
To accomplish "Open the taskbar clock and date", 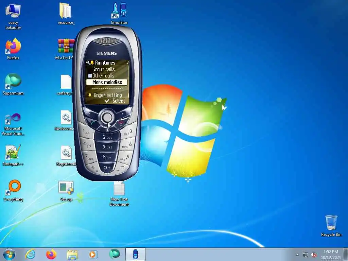I will tap(331, 254).
